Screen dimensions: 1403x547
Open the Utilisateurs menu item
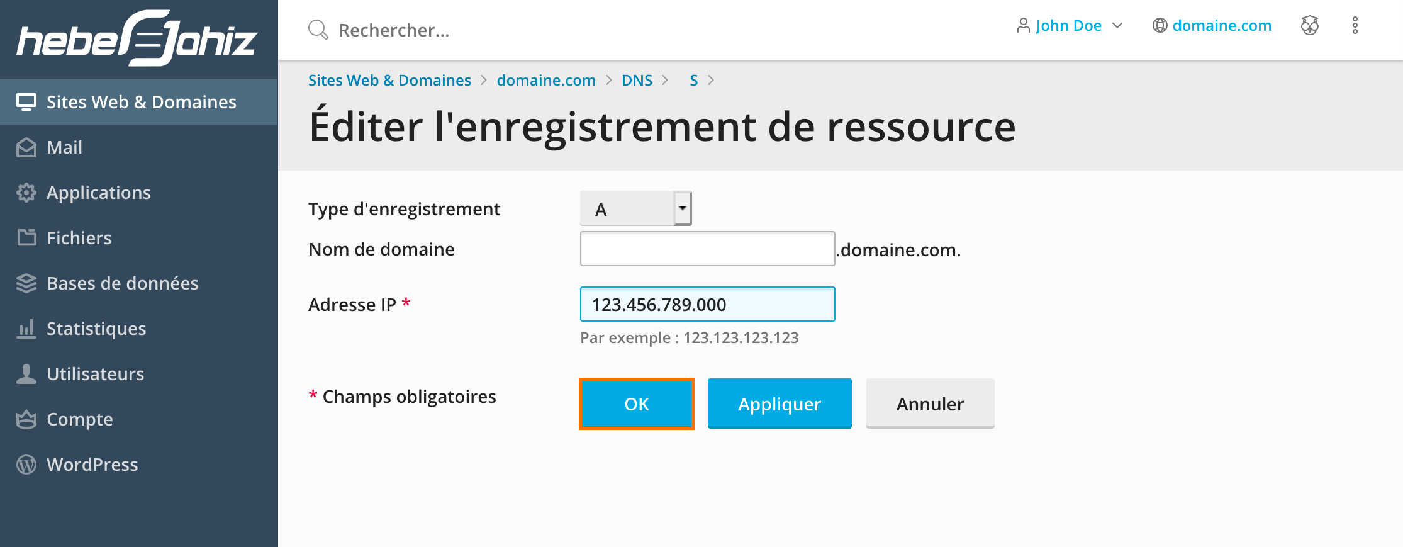coord(139,374)
